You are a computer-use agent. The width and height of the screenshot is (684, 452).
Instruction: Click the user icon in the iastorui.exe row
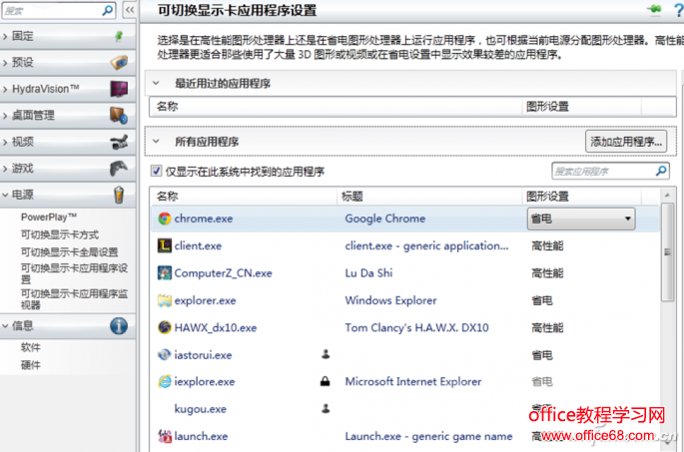coord(326,354)
